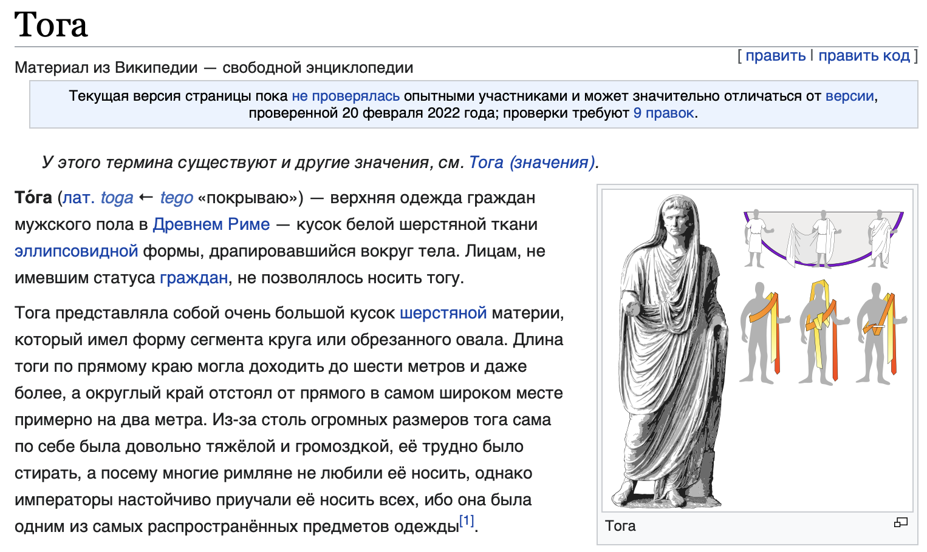Open the 'Древнем Риме' article link
The image size is (927, 552).
[211, 224]
